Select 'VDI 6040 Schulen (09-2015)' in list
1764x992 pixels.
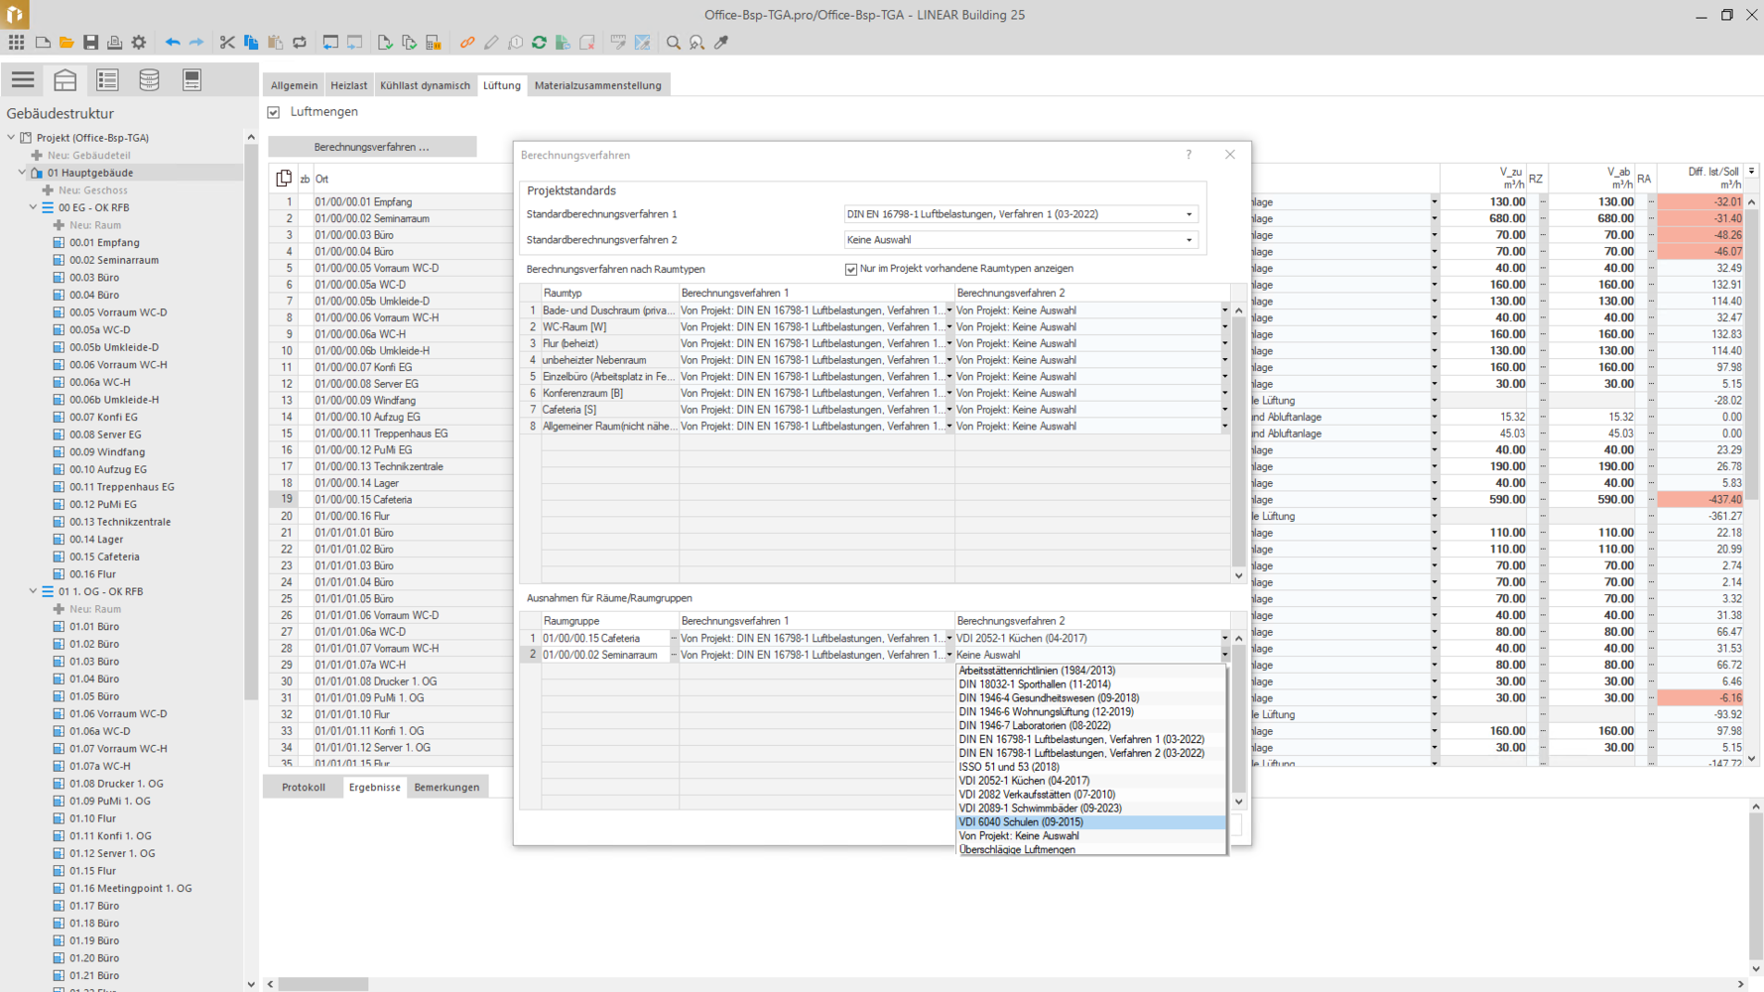click(x=1090, y=822)
